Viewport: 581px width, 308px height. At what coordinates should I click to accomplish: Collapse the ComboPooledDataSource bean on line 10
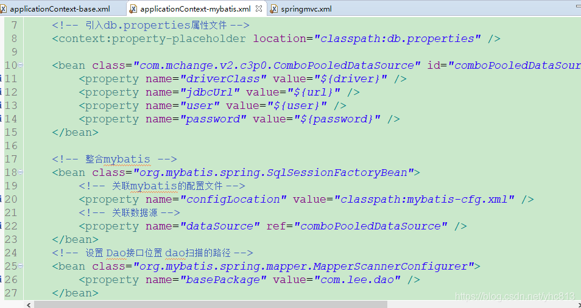click(21, 65)
